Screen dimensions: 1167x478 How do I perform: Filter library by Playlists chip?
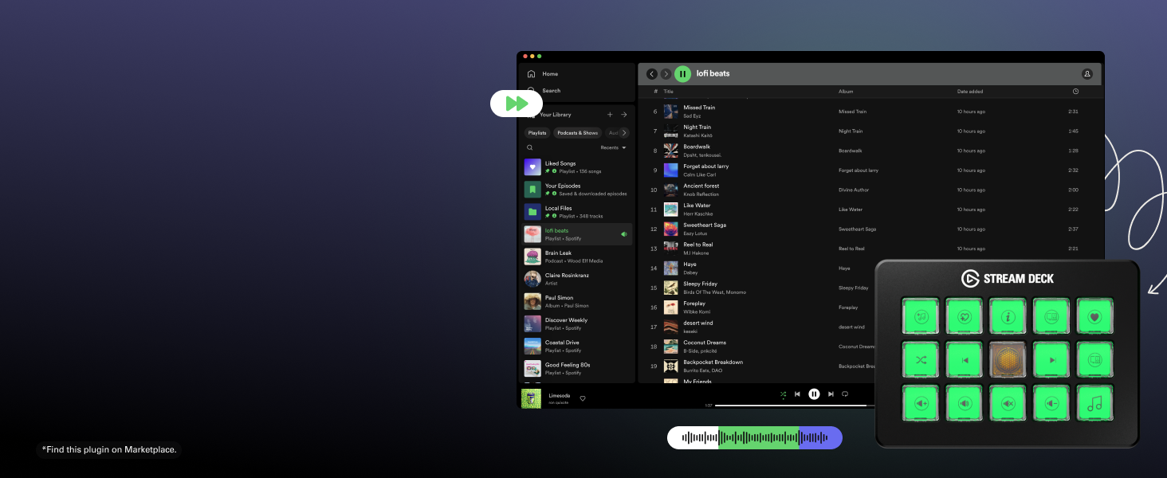[537, 133]
